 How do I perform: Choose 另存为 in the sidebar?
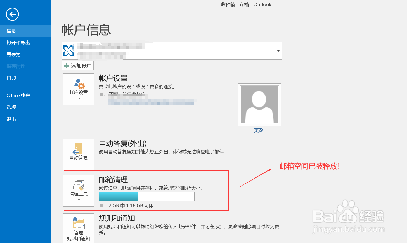click(x=26, y=54)
